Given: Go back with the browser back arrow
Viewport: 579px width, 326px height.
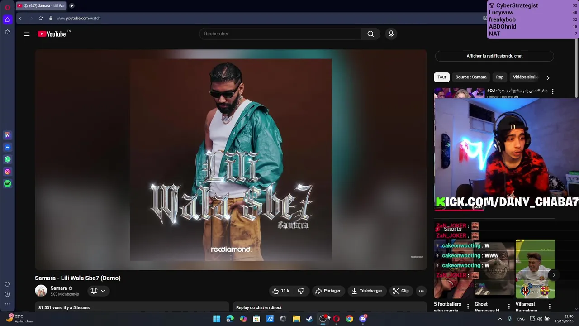Looking at the screenshot, I should pos(20,18).
